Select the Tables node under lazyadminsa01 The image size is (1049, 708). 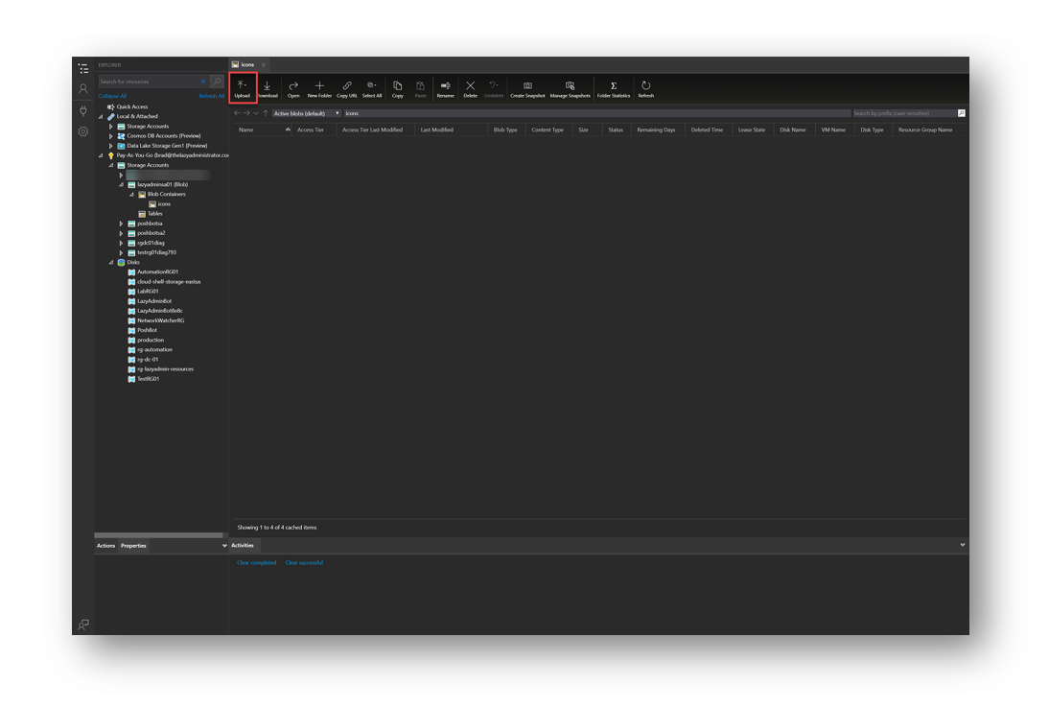pyautogui.click(x=154, y=214)
